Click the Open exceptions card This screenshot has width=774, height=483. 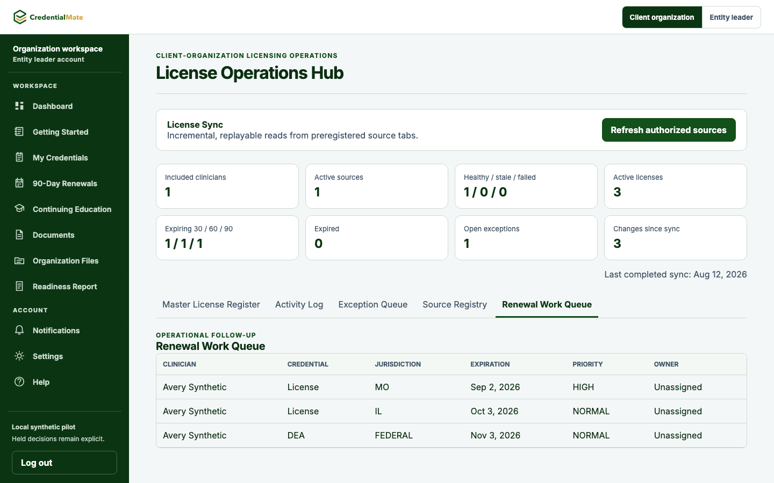[526, 238]
